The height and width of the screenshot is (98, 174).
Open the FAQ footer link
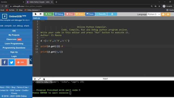coord(8,87)
